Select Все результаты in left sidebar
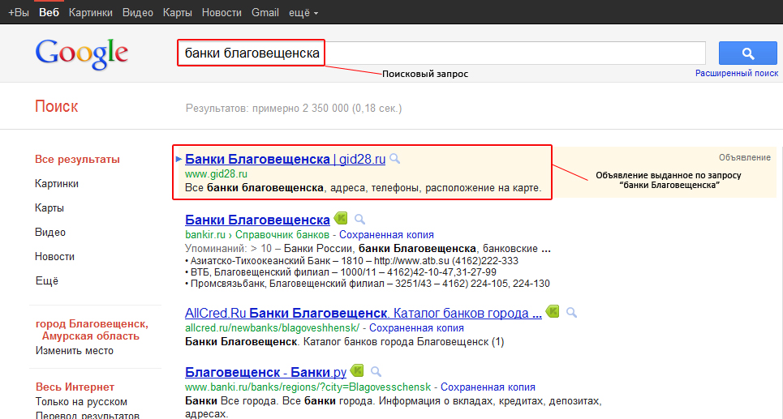The width and height of the screenshot is (783, 419). pyautogui.click(x=77, y=160)
